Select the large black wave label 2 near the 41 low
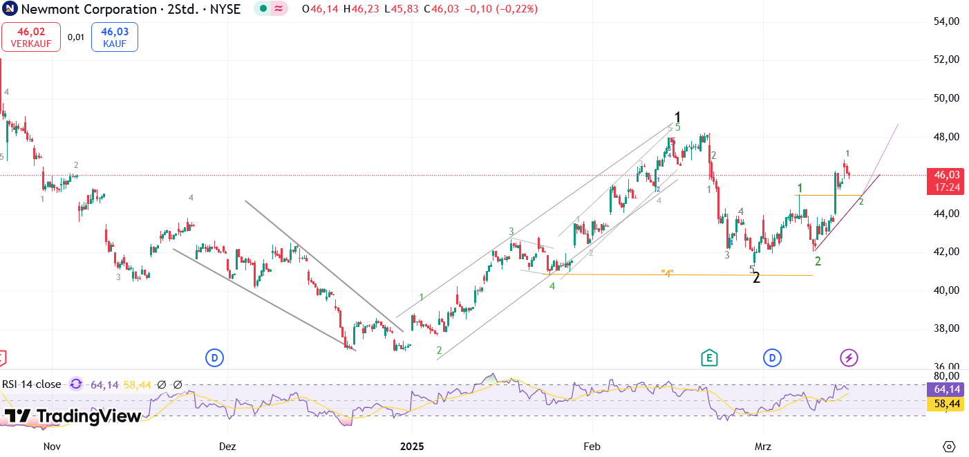Image resolution: width=969 pixels, height=457 pixels. tap(756, 279)
